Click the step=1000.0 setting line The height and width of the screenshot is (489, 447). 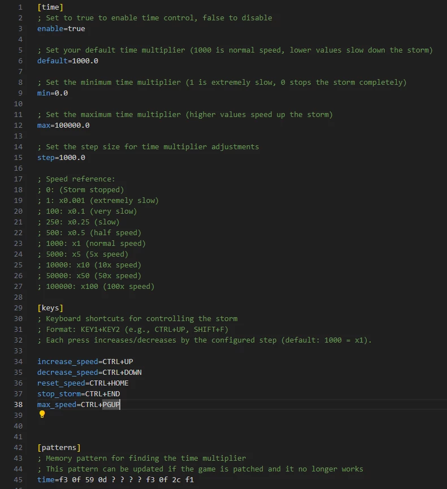61,157
